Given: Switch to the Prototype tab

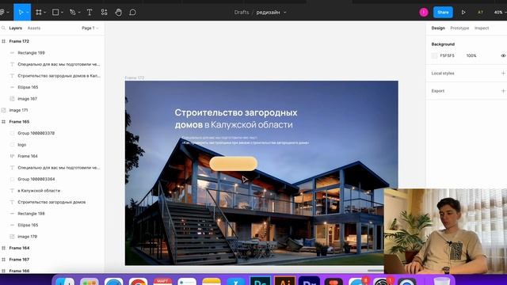Looking at the screenshot, I should tap(459, 28).
